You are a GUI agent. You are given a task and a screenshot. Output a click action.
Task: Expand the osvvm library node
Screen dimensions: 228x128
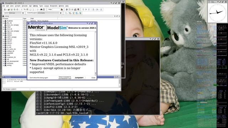coord(3,45)
